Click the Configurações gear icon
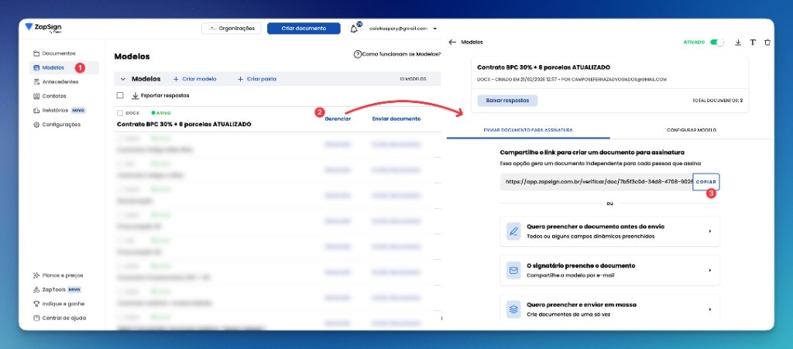 coord(36,125)
